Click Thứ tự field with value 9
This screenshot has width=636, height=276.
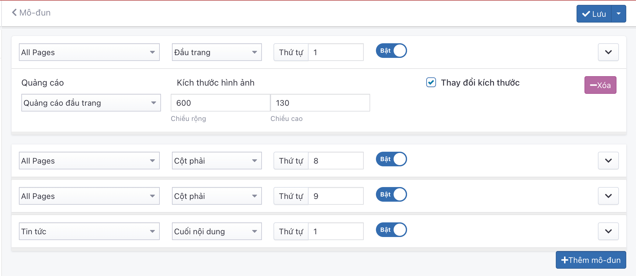(335, 196)
